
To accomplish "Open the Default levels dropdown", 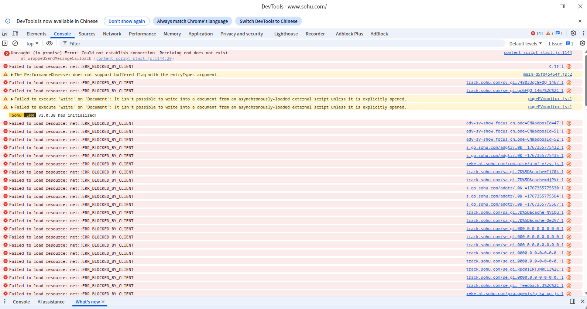I will [526, 44].
